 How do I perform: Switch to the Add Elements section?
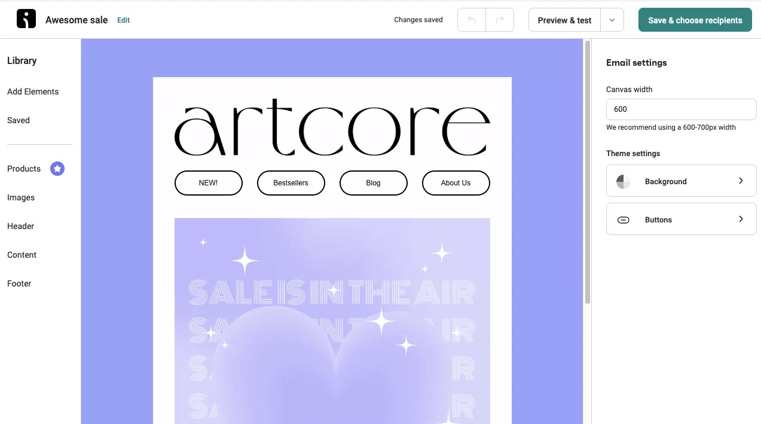pos(33,91)
